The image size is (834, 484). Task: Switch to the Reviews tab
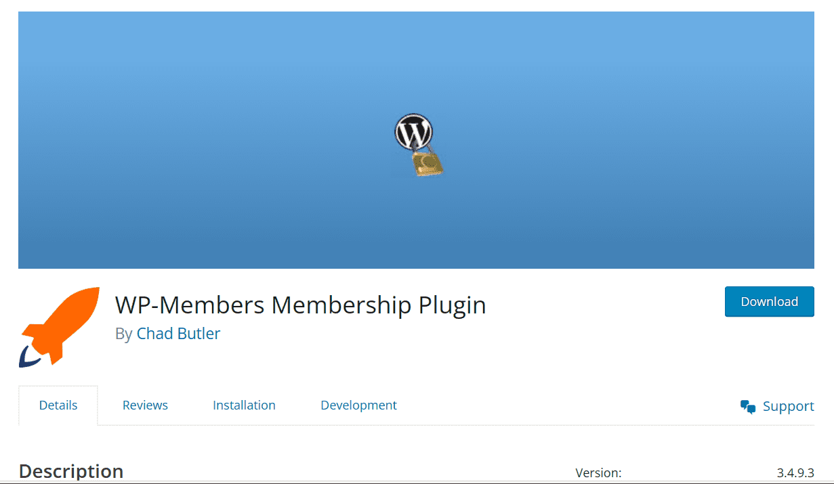[145, 405]
